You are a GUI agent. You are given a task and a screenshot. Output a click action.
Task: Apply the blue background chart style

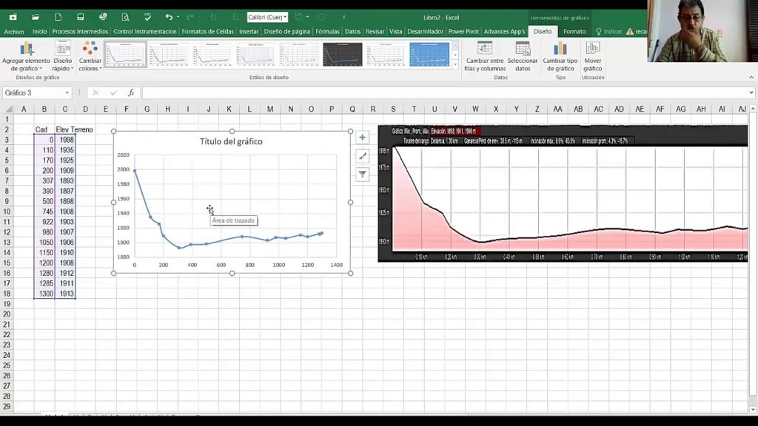(x=429, y=54)
